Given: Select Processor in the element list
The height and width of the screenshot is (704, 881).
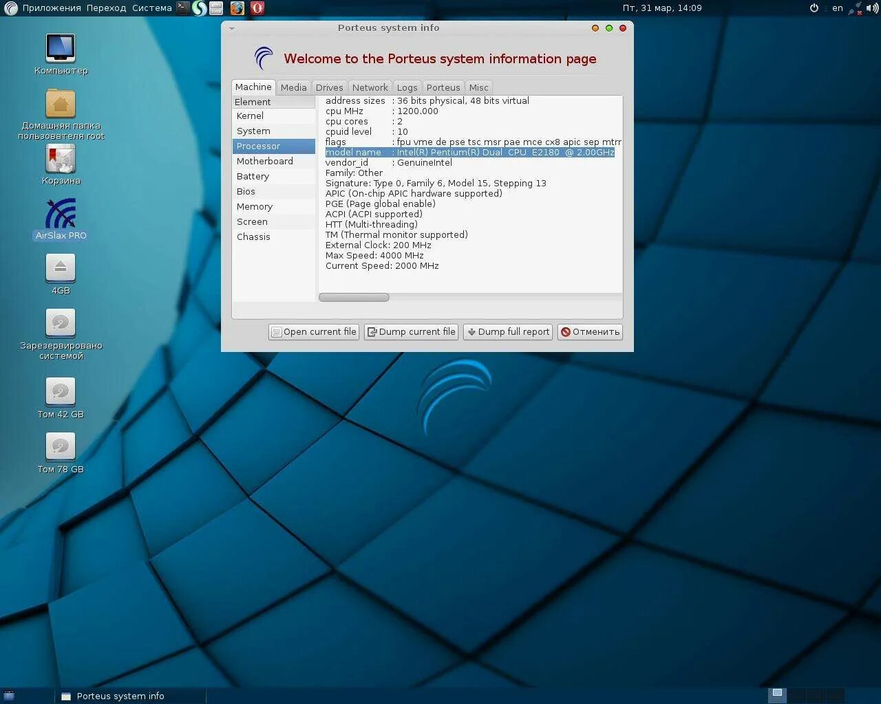Looking at the screenshot, I should [x=273, y=146].
